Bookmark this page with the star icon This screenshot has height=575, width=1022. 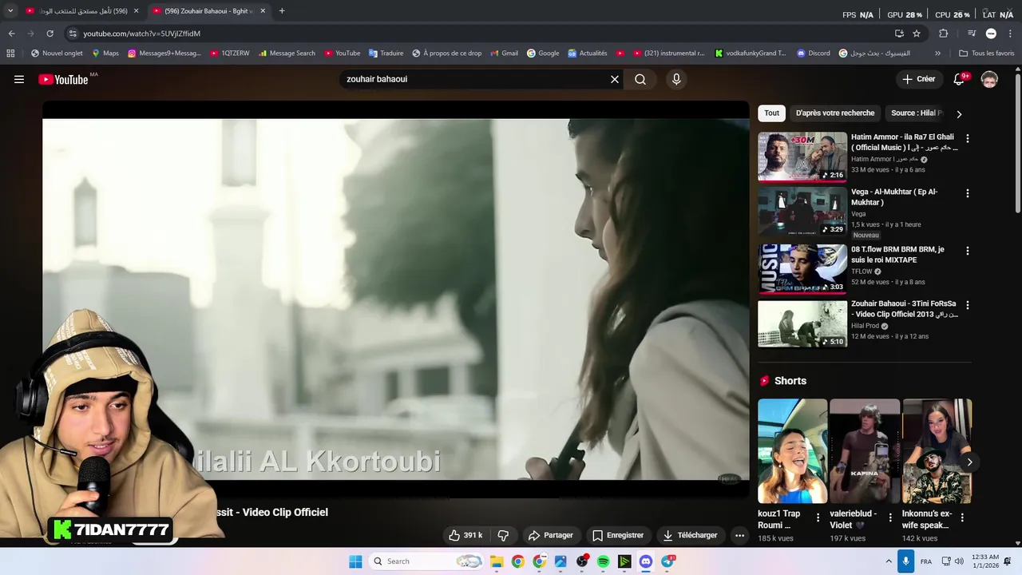[917, 34]
